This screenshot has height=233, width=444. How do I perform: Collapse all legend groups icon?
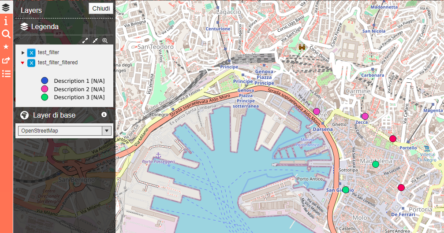(x=95, y=41)
